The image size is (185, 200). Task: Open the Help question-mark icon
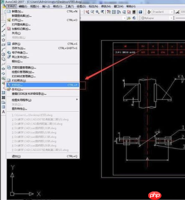tap(141, 12)
